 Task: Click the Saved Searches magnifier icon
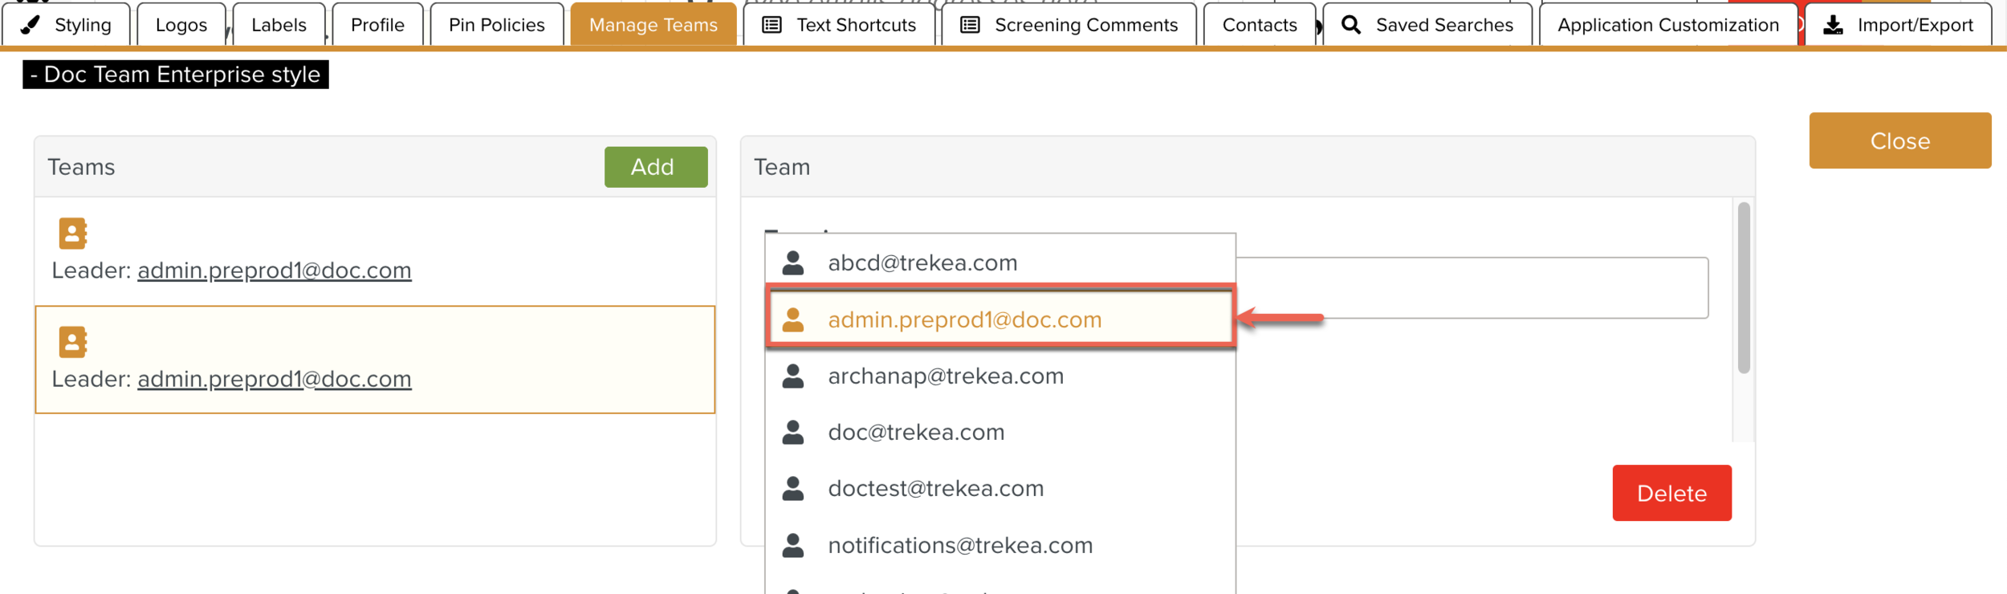point(1351,25)
